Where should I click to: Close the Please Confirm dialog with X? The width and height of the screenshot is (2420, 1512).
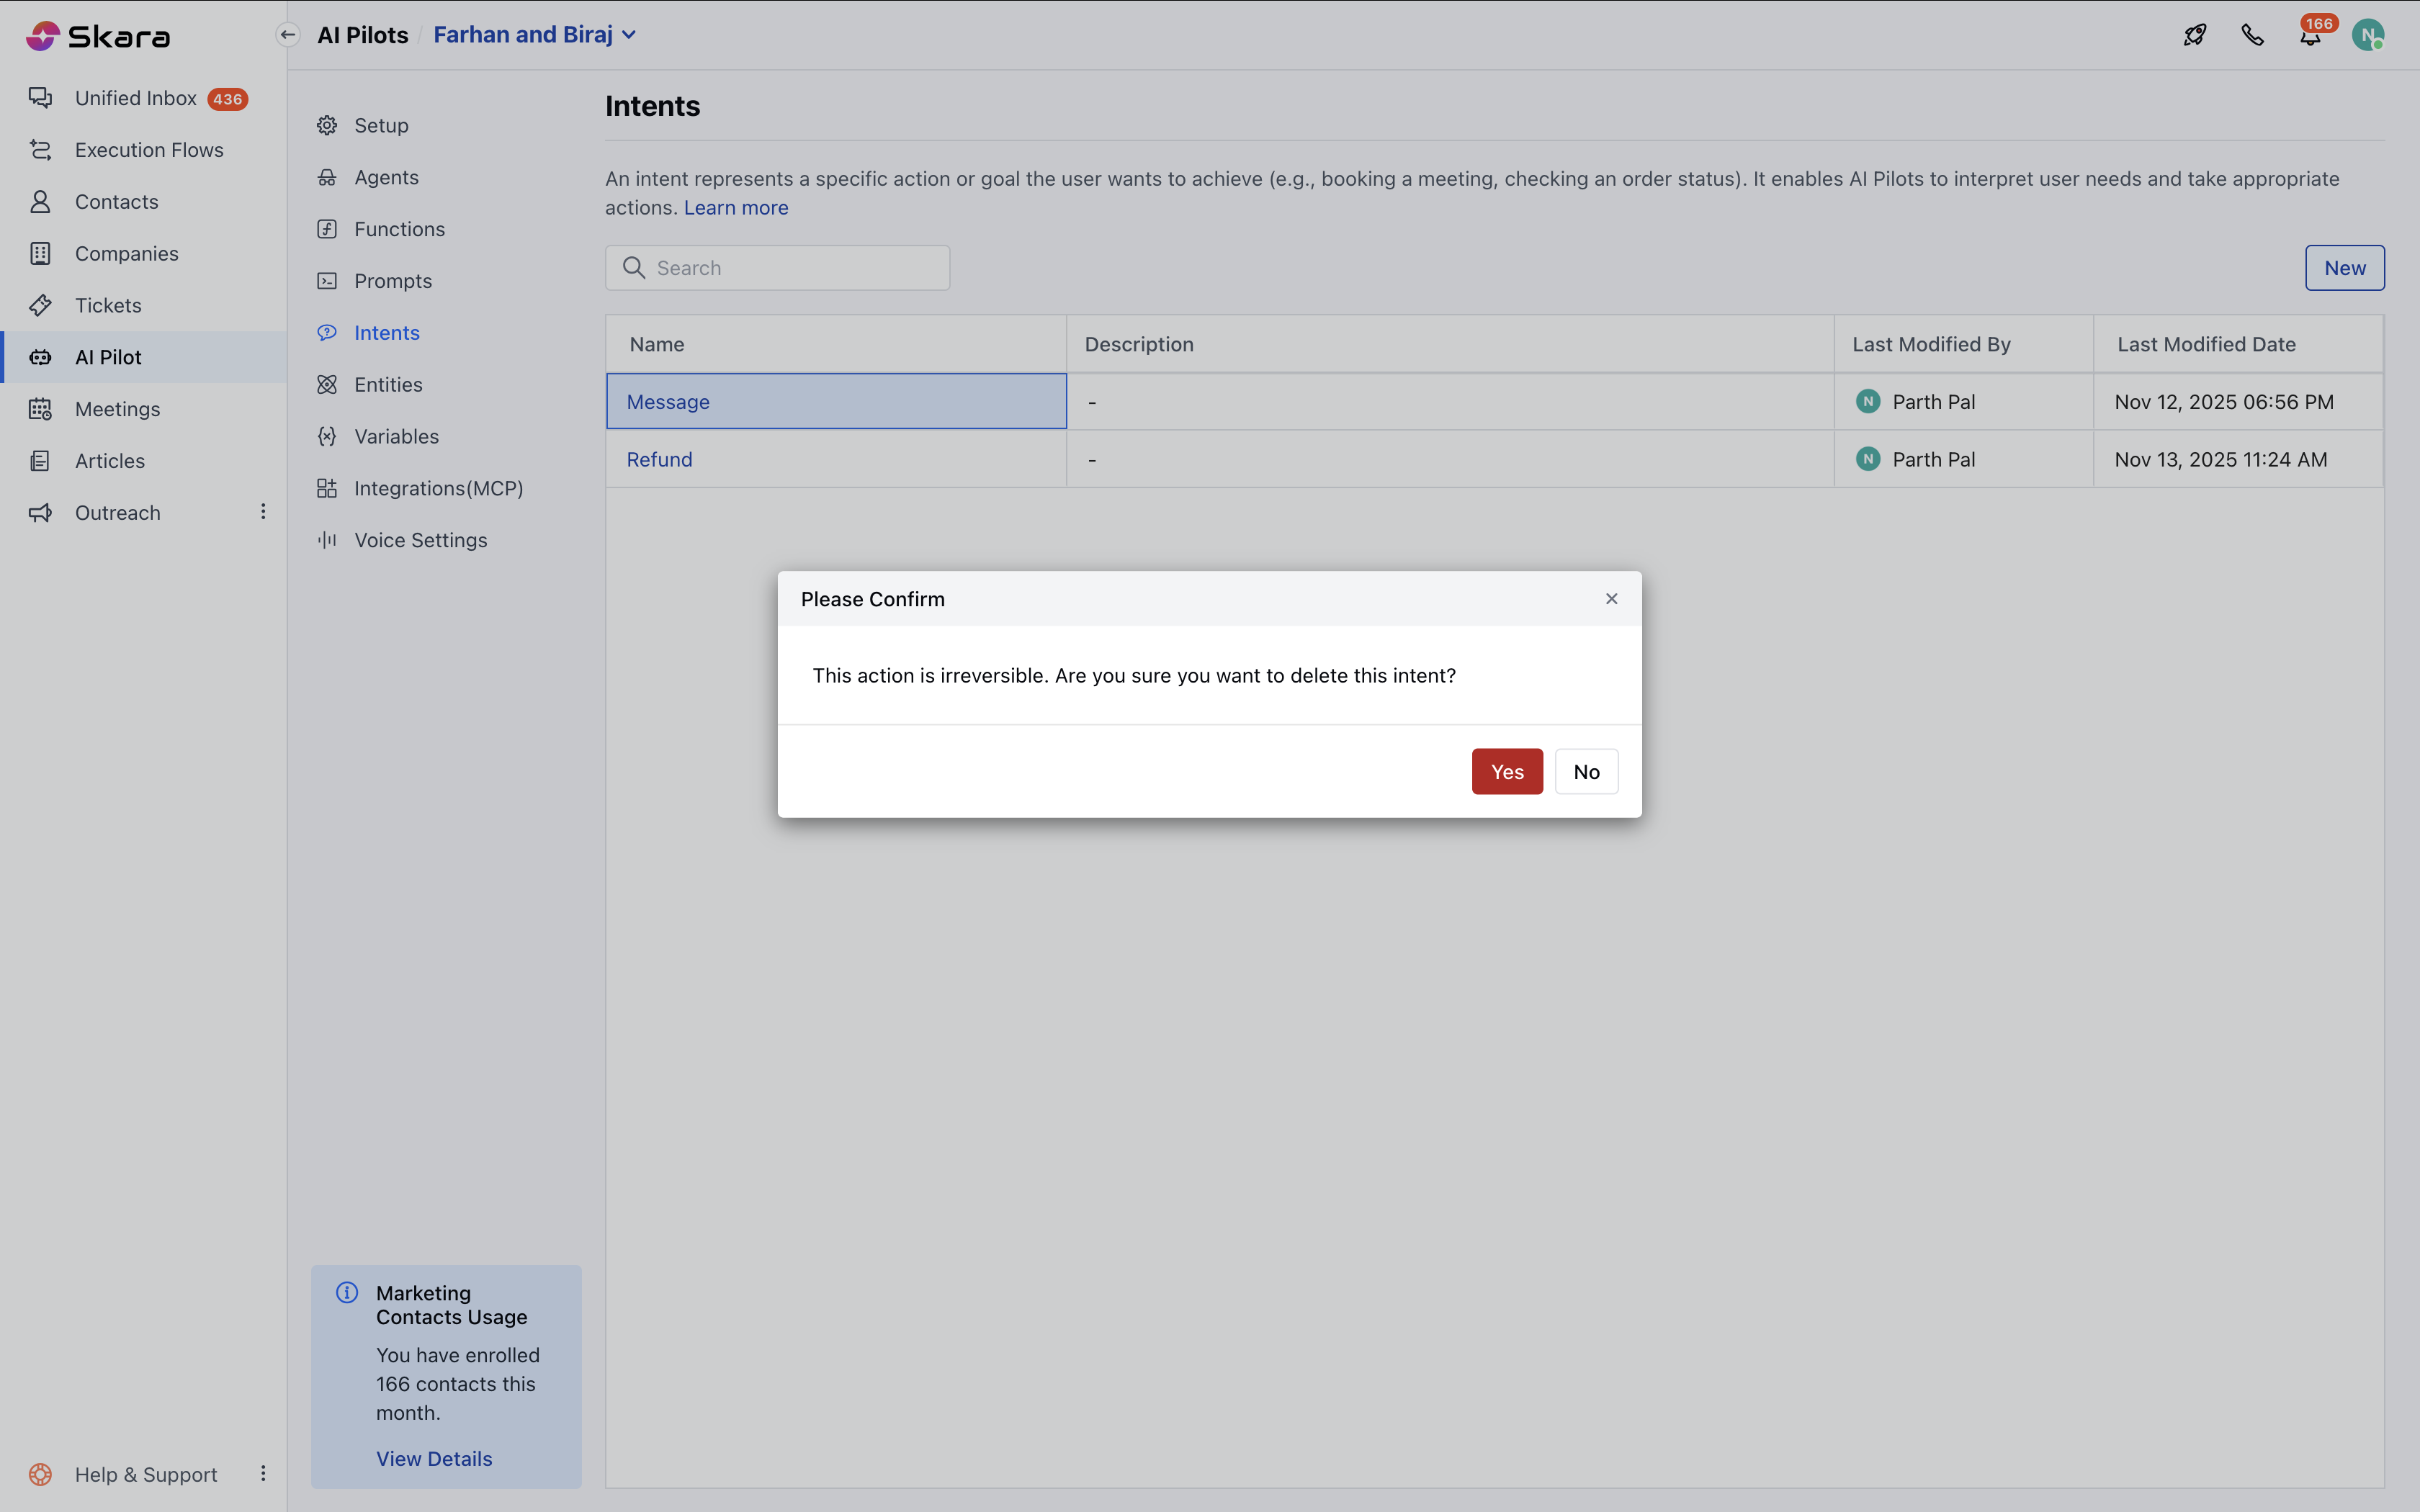coord(1611,598)
